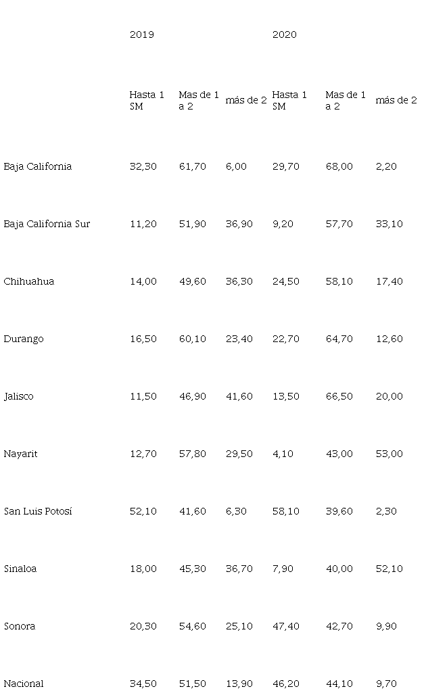Select Baja California's 32,30 value
Viewport: 426px width, 691px height.
coord(143,166)
